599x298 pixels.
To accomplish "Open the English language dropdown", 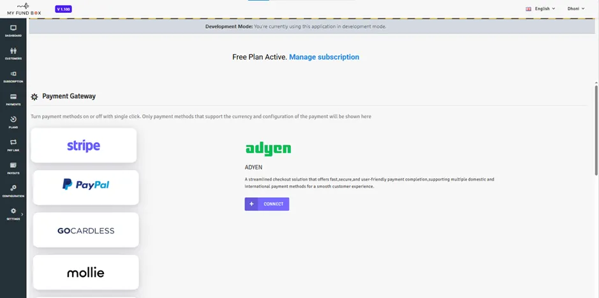I will [545, 9].
